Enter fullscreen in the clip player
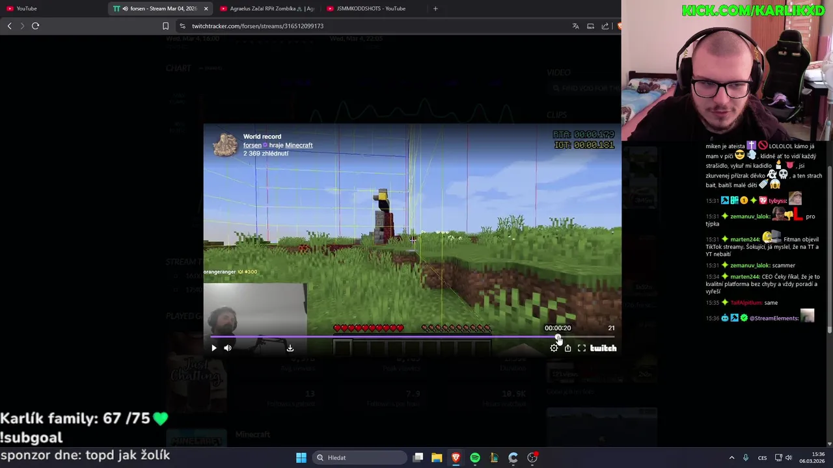This screenshot has width=833, height=468. (582, 348)
